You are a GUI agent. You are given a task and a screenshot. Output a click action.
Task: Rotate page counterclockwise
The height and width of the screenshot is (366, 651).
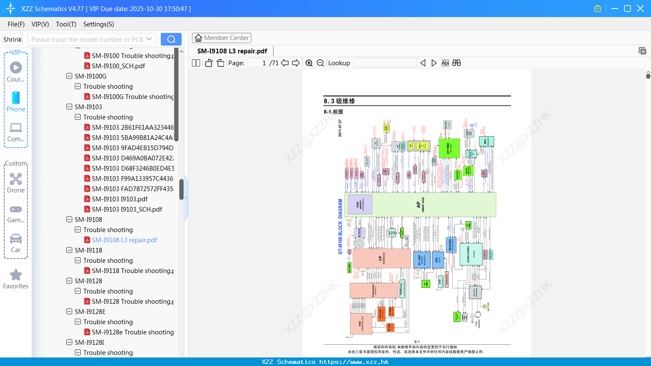click(x=209, y=63)
